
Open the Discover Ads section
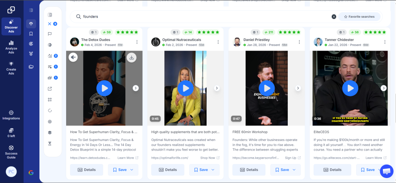pos(11,27)
